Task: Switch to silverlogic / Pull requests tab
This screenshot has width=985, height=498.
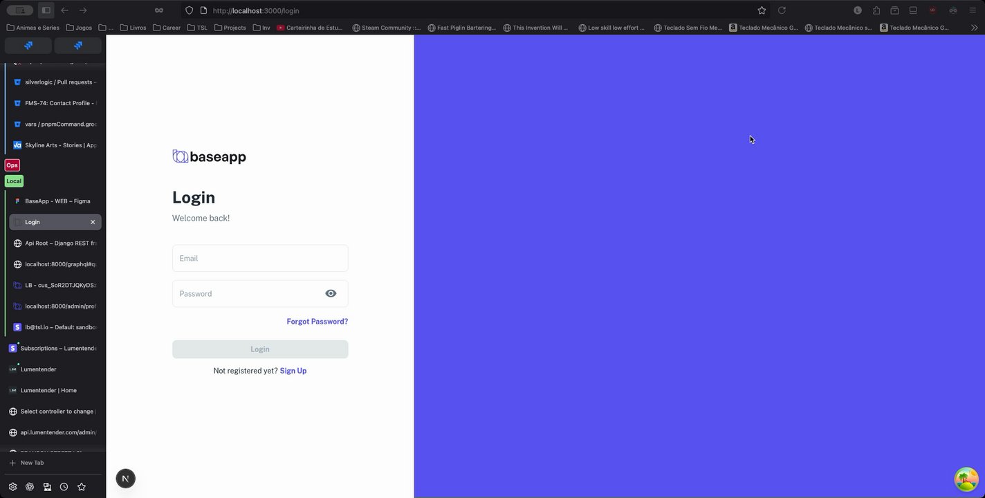Action: [55, 82]
